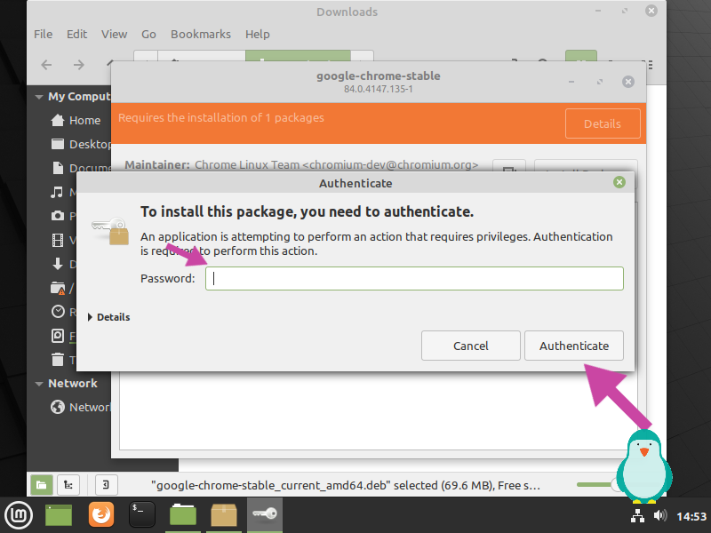This screenshot has height=533, width=711.
Task: Click the zoom slider in Downloads status bar
Action: (599, 484)
